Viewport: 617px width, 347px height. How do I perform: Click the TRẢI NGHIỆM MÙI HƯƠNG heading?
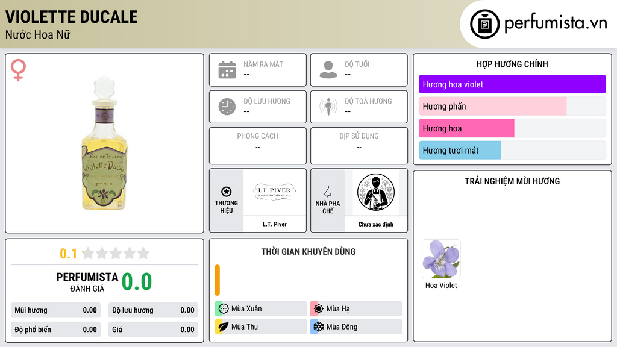click(512, 181)
